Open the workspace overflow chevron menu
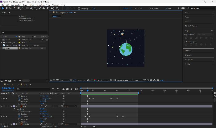The image size is (216, 128). [x=178, y=8]
